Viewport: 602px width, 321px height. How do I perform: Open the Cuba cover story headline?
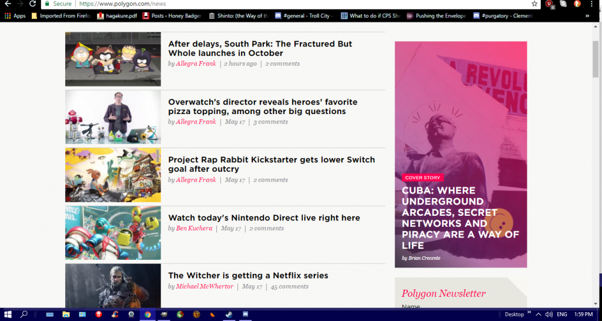click(x=460, y=218)
